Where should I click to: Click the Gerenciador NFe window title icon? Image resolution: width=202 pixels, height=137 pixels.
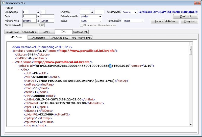(3, 3)
